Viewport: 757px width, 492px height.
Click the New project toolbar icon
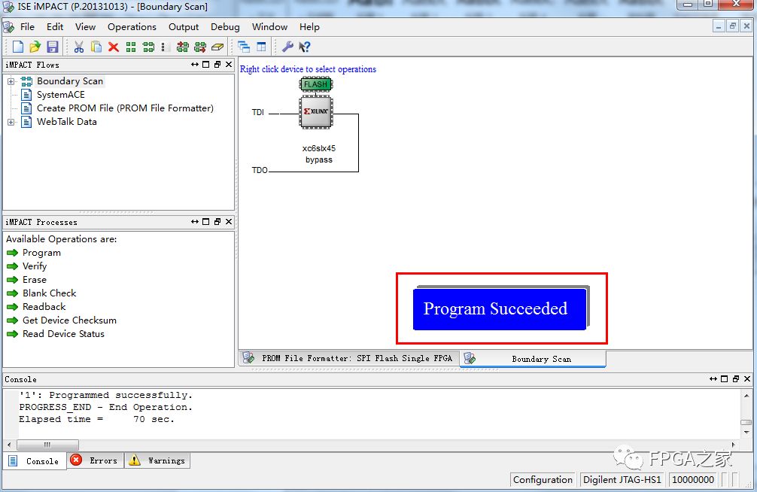18,47
